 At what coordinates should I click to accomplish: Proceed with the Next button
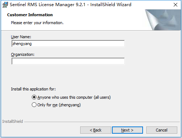127,130
